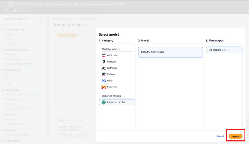Collapse the Inference section

[2, 130]
